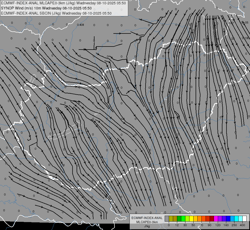Click the white swatch ending the legend
Image resolution: width=250 pixels, height=230 pixels.
point(245,219)
